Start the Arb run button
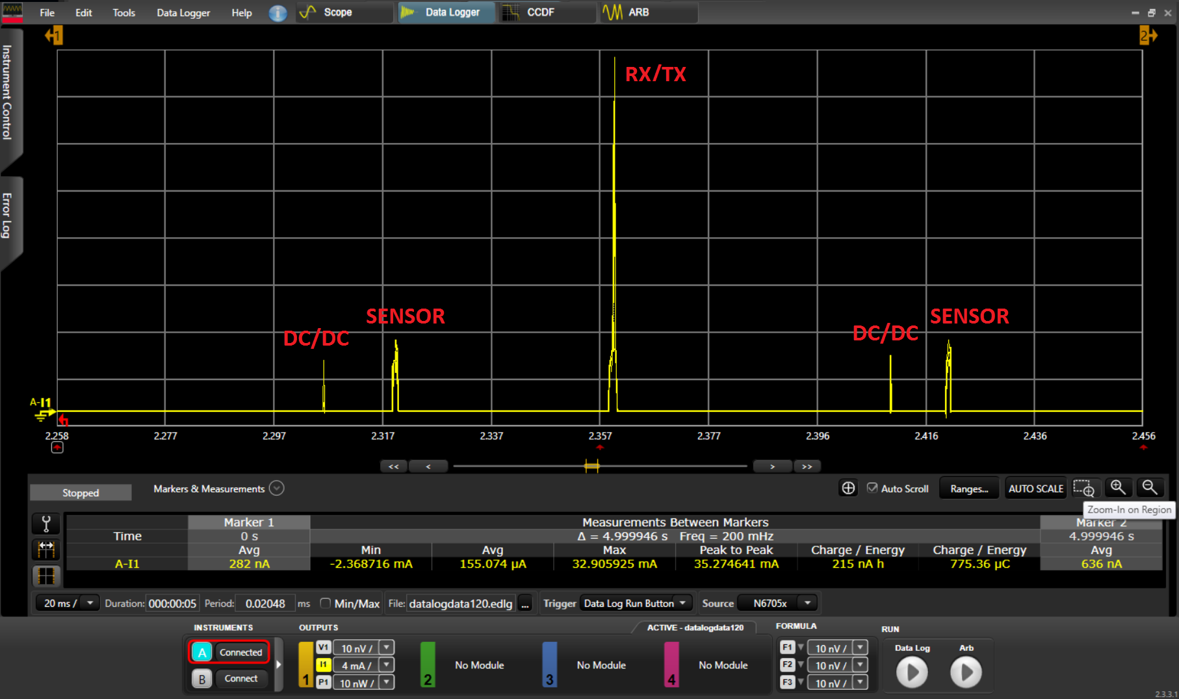This screenshot has width=1179, height=699. (x=966, y=672)
